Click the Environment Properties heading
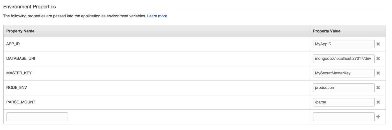Image resolution: width=392 pixels, height=130 pixels. (x=29, y=6)
